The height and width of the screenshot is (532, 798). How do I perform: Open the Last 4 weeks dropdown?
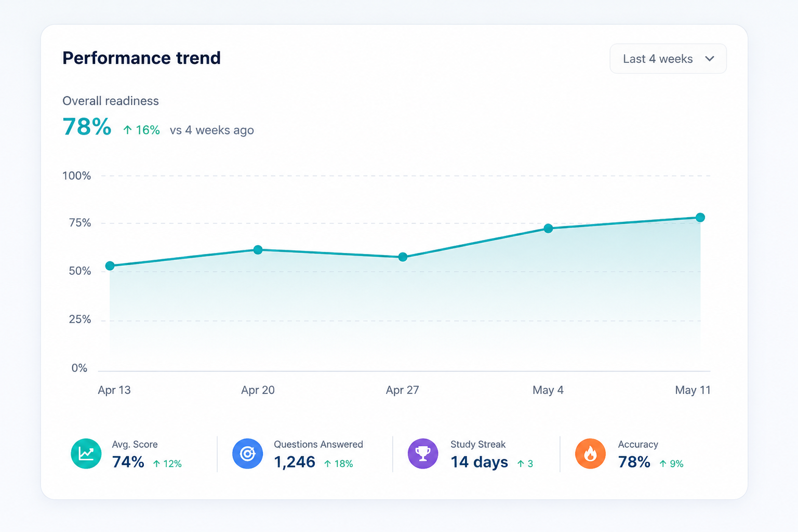coord(668,59)
